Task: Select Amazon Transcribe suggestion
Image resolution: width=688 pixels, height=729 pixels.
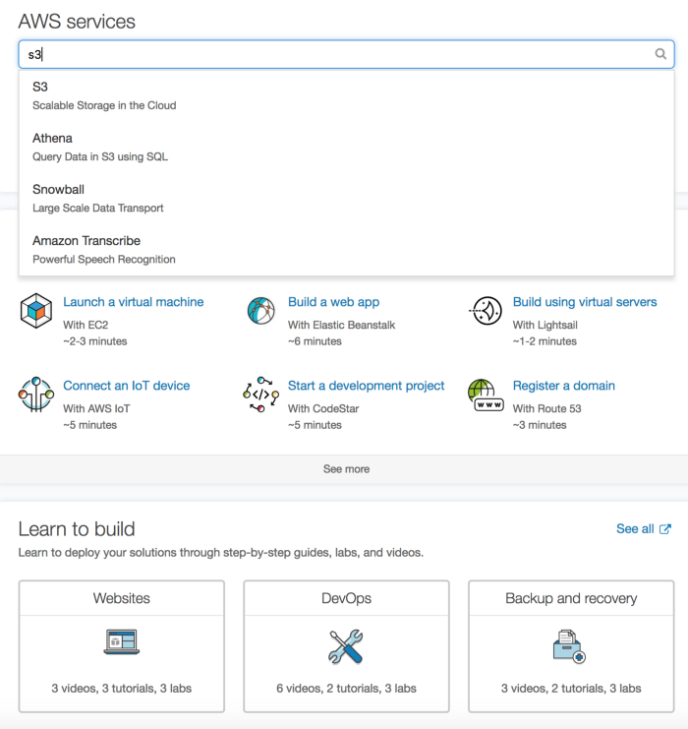Action: point(86,241)
